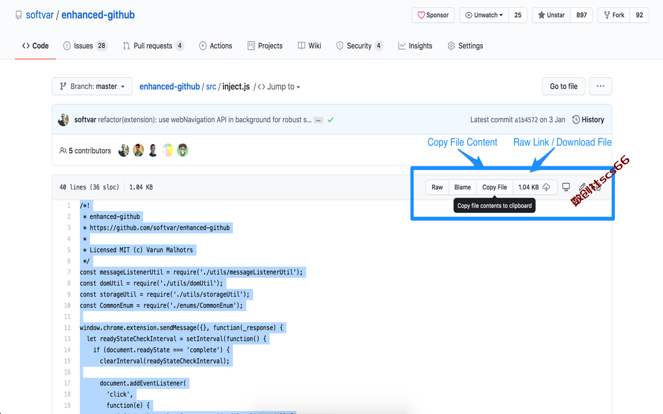
Task: Click the Go to file button
Action: tap(564, 86)
